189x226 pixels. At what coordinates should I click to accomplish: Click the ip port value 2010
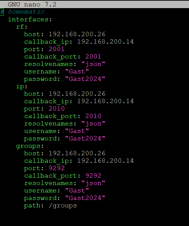[57, 109]
